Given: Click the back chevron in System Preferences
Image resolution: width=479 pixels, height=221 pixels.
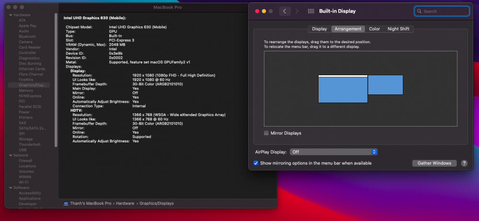Looking at the screenshot, I should 285,11.
